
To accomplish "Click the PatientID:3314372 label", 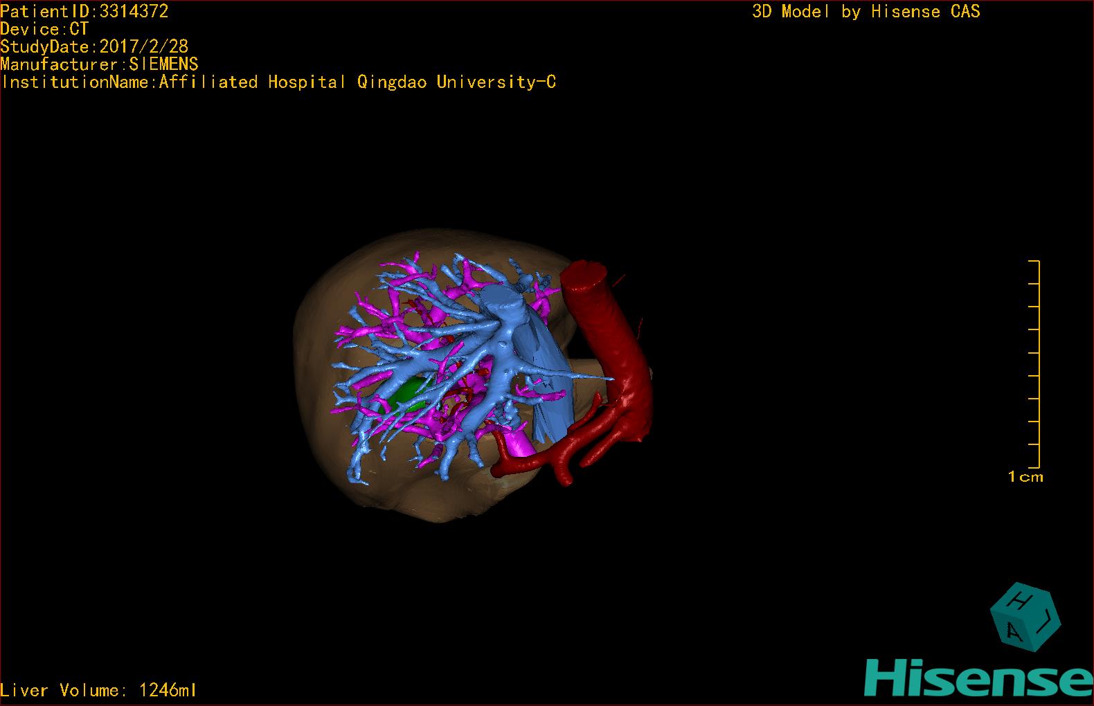I will (84, 11).
